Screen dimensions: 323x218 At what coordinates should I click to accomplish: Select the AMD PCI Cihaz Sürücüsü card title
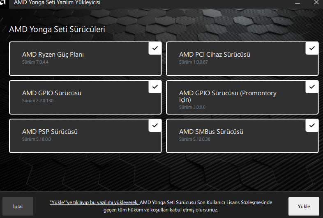coord(215,55)
